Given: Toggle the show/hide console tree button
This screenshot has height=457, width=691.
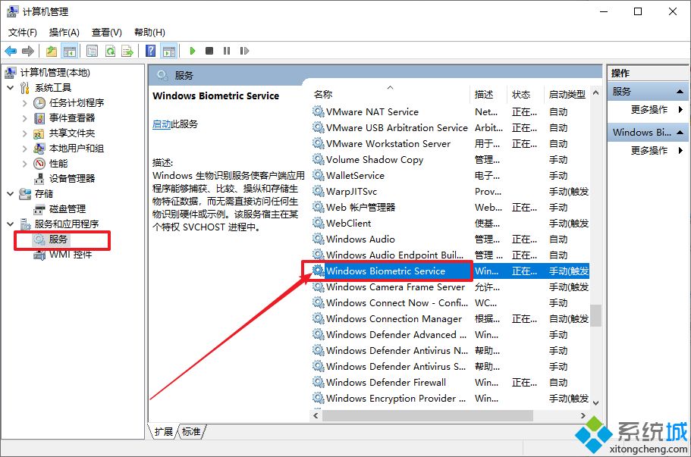Looking at the screenshot, I should click(x=70, y=51).
